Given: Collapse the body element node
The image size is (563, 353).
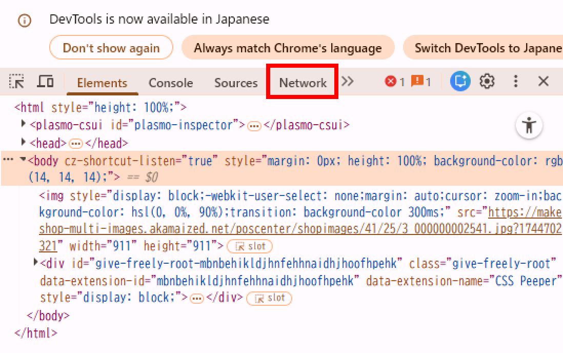Looking at the screenshot, I should (23, 160).
